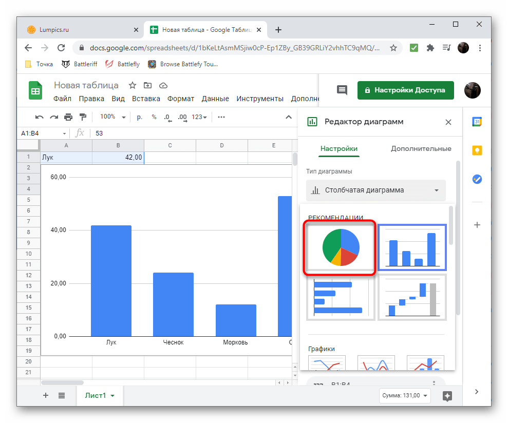This screenshot has width=508, height=423.
Task: Click the Explore icon at bottom right
Action: 447,396
